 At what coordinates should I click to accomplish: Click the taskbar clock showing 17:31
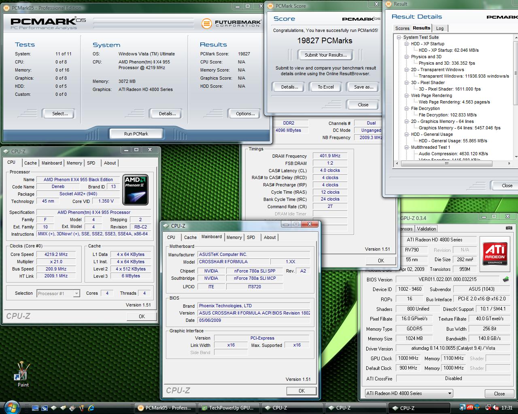[507, 408]
